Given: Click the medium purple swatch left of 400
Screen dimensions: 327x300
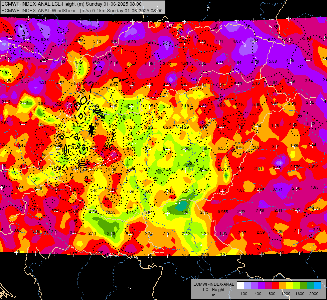Looking at the screenshot, I should (255, 285).
